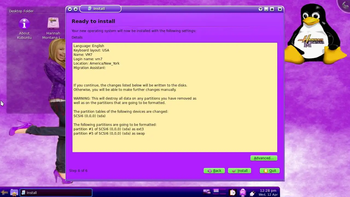Click the power plug tray icon
Image resolution: width=350 pixels, height=197 pixels.
(x=252, y=193)
